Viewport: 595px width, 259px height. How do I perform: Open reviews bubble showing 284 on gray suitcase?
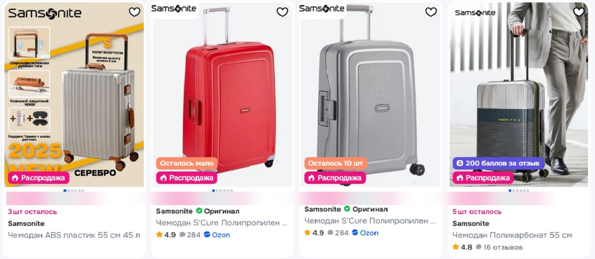click(338, 233)
